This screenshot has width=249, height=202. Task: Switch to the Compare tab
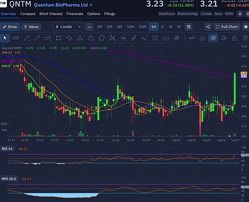28,14
